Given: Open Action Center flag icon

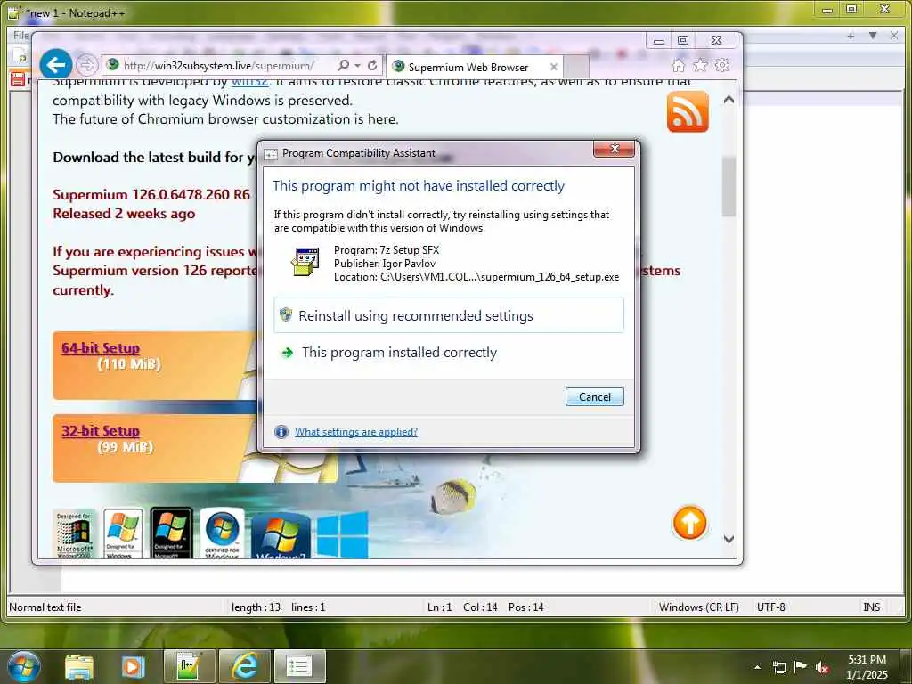Looking at the screenshot, I should pyautogui.click(x=801, y=667).
